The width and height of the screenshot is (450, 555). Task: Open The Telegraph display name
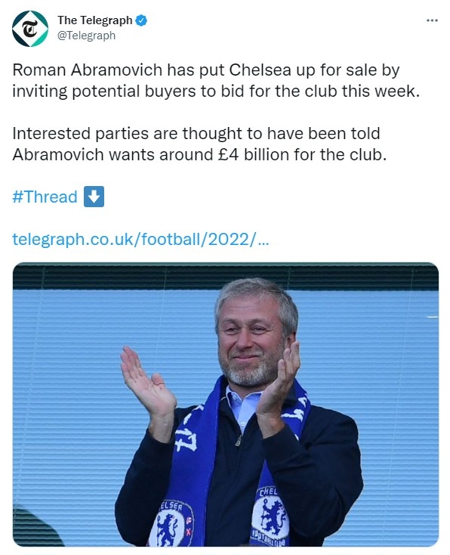95,20
